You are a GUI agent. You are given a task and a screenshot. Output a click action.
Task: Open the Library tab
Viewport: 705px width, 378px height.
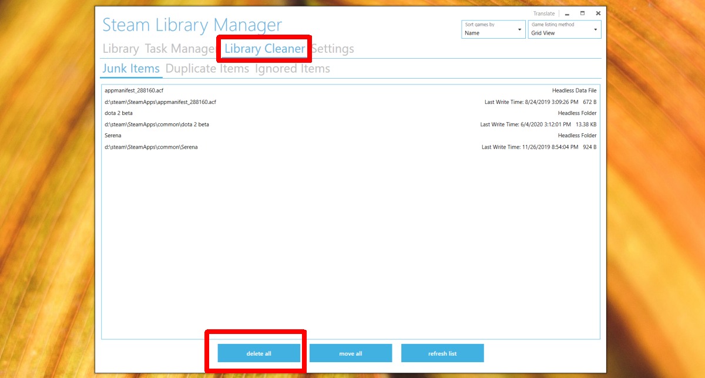click(120, 49)
